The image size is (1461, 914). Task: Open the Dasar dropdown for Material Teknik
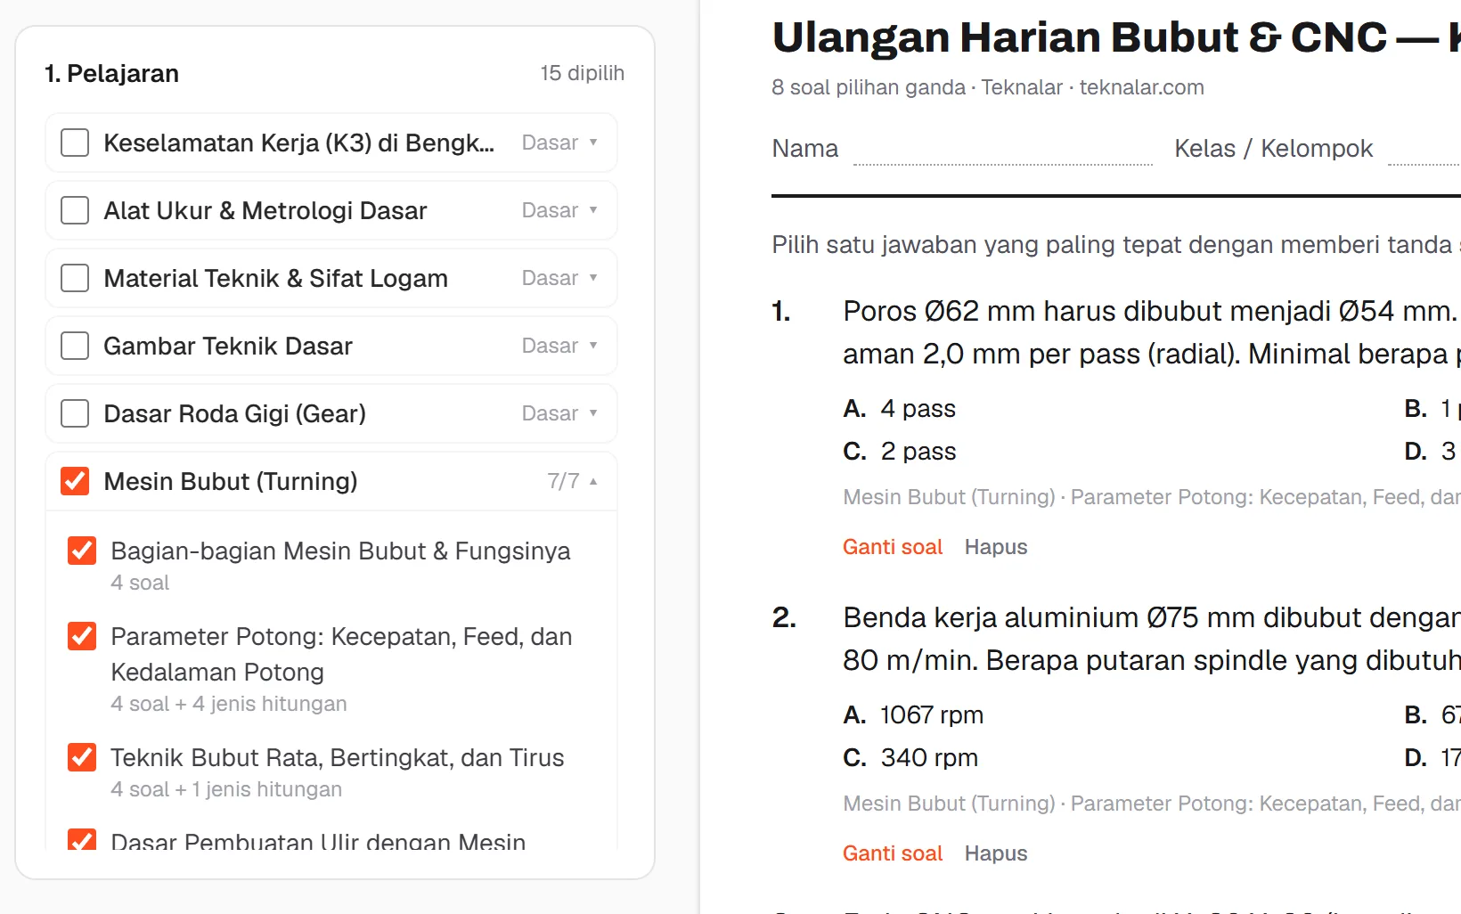point(559,278)
